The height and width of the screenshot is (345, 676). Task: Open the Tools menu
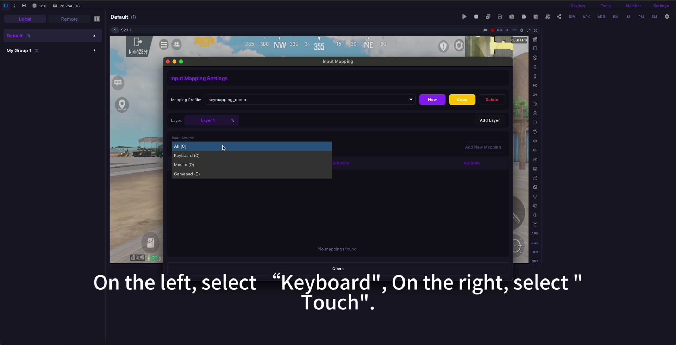pos(606,6)
